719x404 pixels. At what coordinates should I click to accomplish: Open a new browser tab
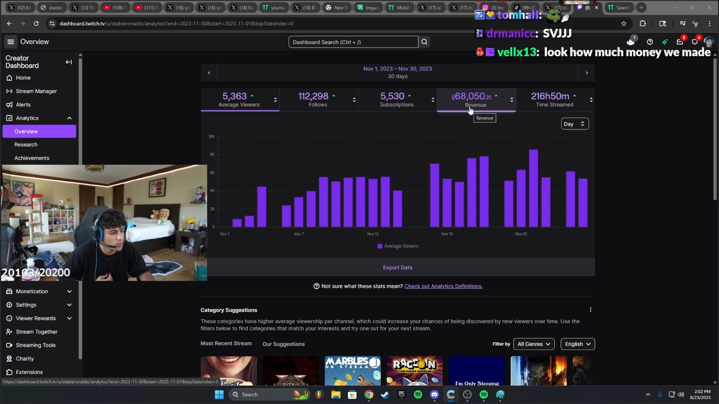pyautogui.click(x=641, y=7)
